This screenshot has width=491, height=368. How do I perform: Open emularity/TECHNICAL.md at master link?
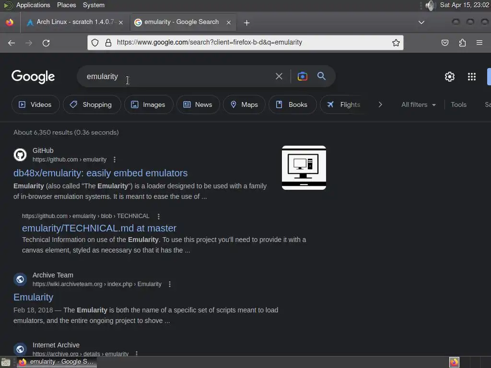99,228
